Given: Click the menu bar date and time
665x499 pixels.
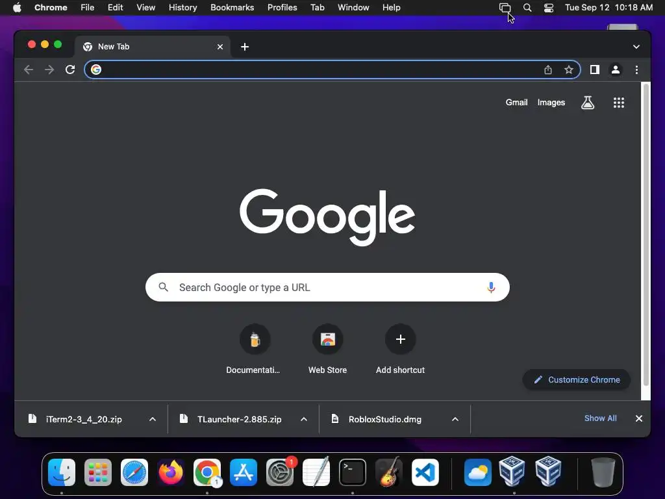Looking at the screenshot, I should coord(609,8).
